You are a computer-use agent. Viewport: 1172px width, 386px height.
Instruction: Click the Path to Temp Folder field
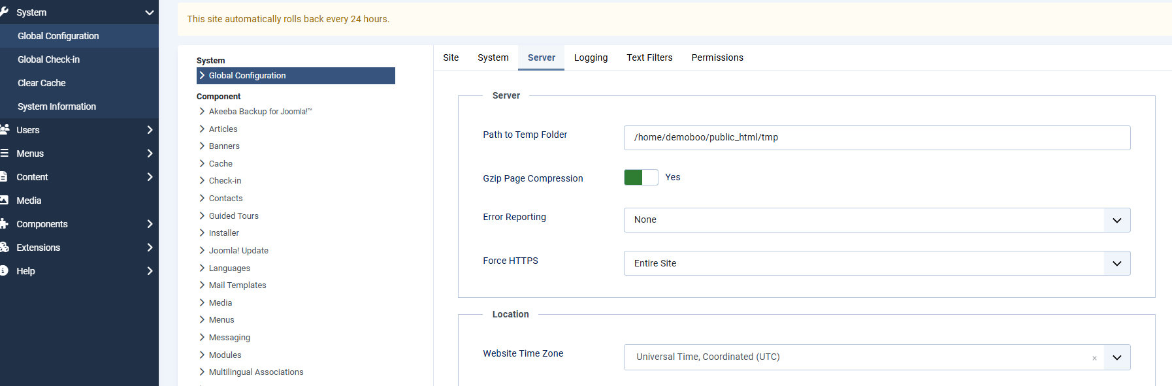point(877,138)
